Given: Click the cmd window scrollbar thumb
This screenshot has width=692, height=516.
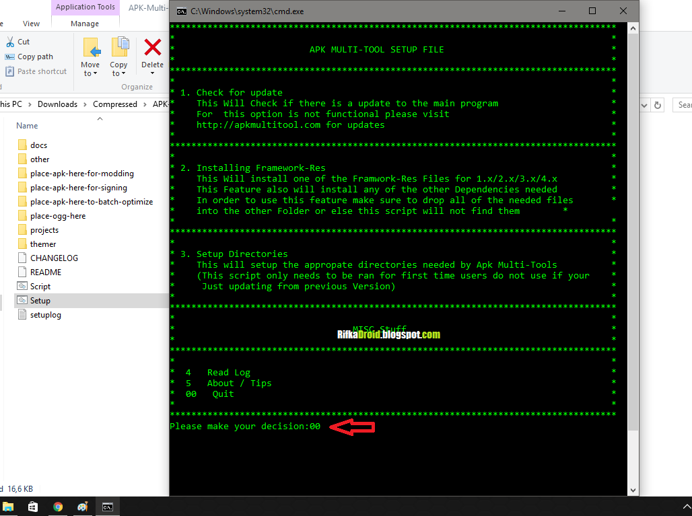Looking at the screenshot, I should pos(633,233).
